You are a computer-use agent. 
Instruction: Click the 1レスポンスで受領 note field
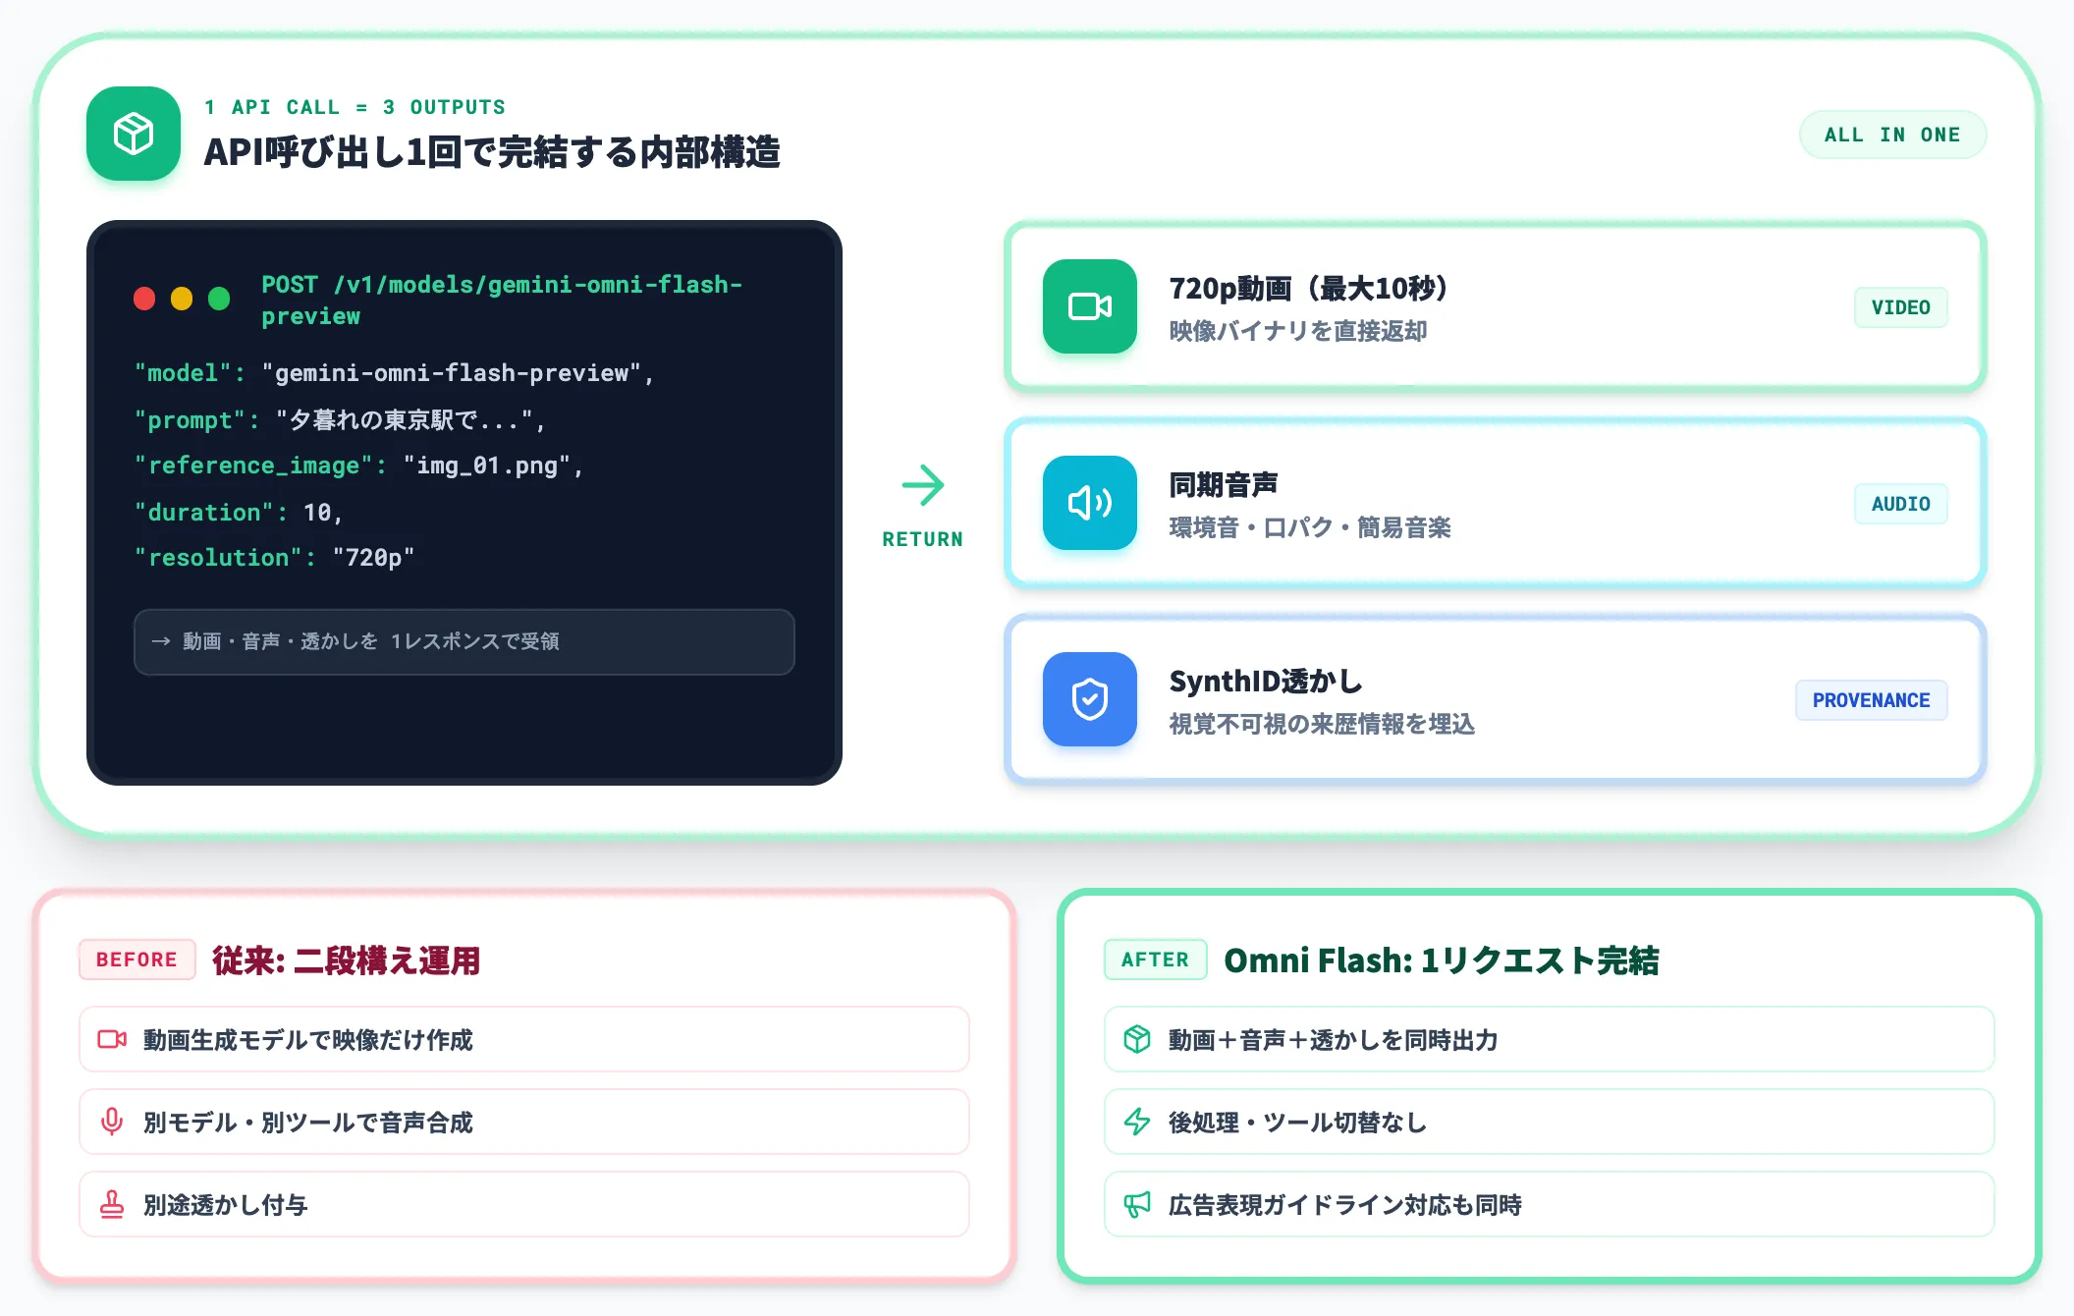tap(464, 641)
